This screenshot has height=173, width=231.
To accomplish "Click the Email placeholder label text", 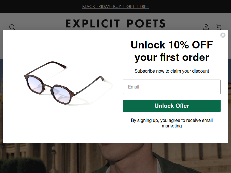I will 133,87.
